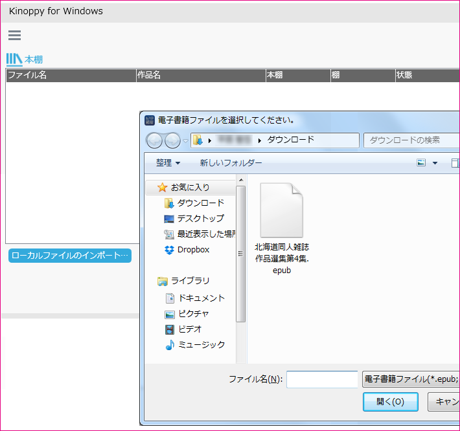Click navigation pane scrollbar thumb
460x431 pixels.
pos(241,254)
